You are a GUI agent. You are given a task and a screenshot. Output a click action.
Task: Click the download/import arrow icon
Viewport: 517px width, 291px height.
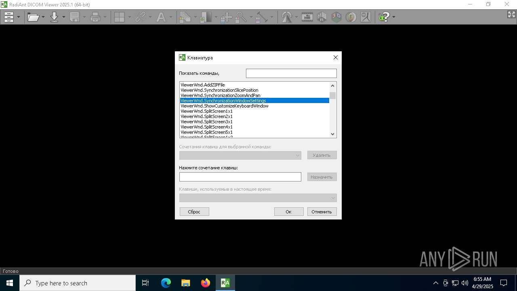pos(54,17)
